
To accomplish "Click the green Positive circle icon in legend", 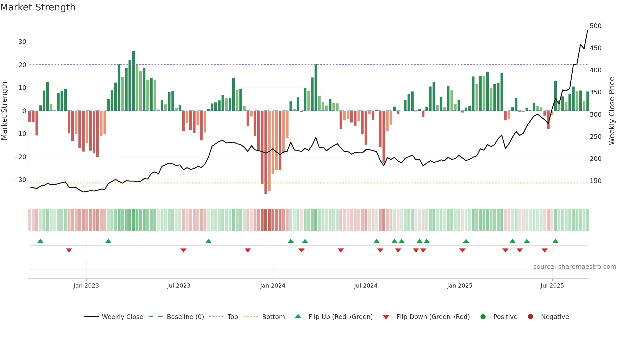I will pos(483,317).
